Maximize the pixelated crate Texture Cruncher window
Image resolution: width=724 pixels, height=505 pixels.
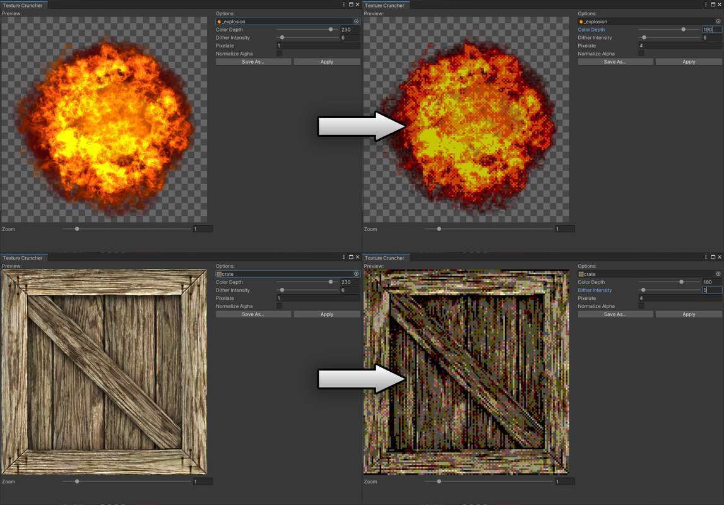point(713,257)
